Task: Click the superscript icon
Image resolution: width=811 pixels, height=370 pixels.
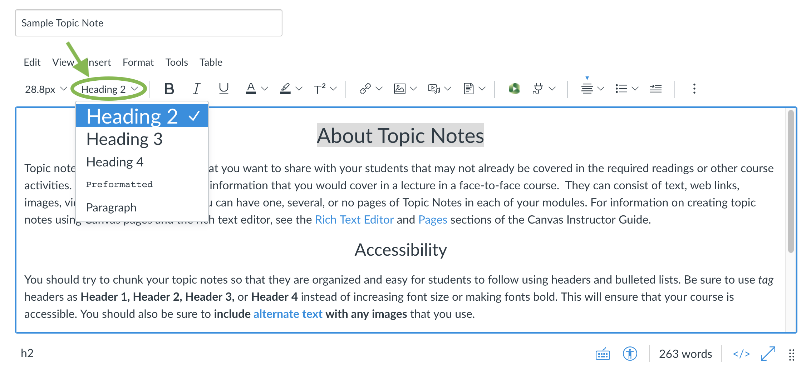Action: 319,89
